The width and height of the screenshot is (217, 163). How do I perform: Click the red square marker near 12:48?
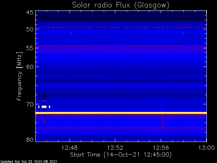71,33
